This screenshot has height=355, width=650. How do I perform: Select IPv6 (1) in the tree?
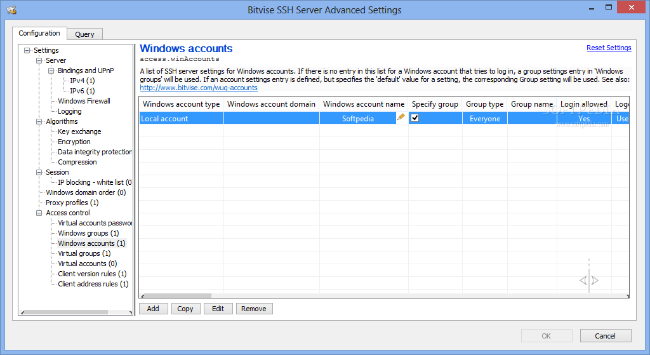coord(82,91)
